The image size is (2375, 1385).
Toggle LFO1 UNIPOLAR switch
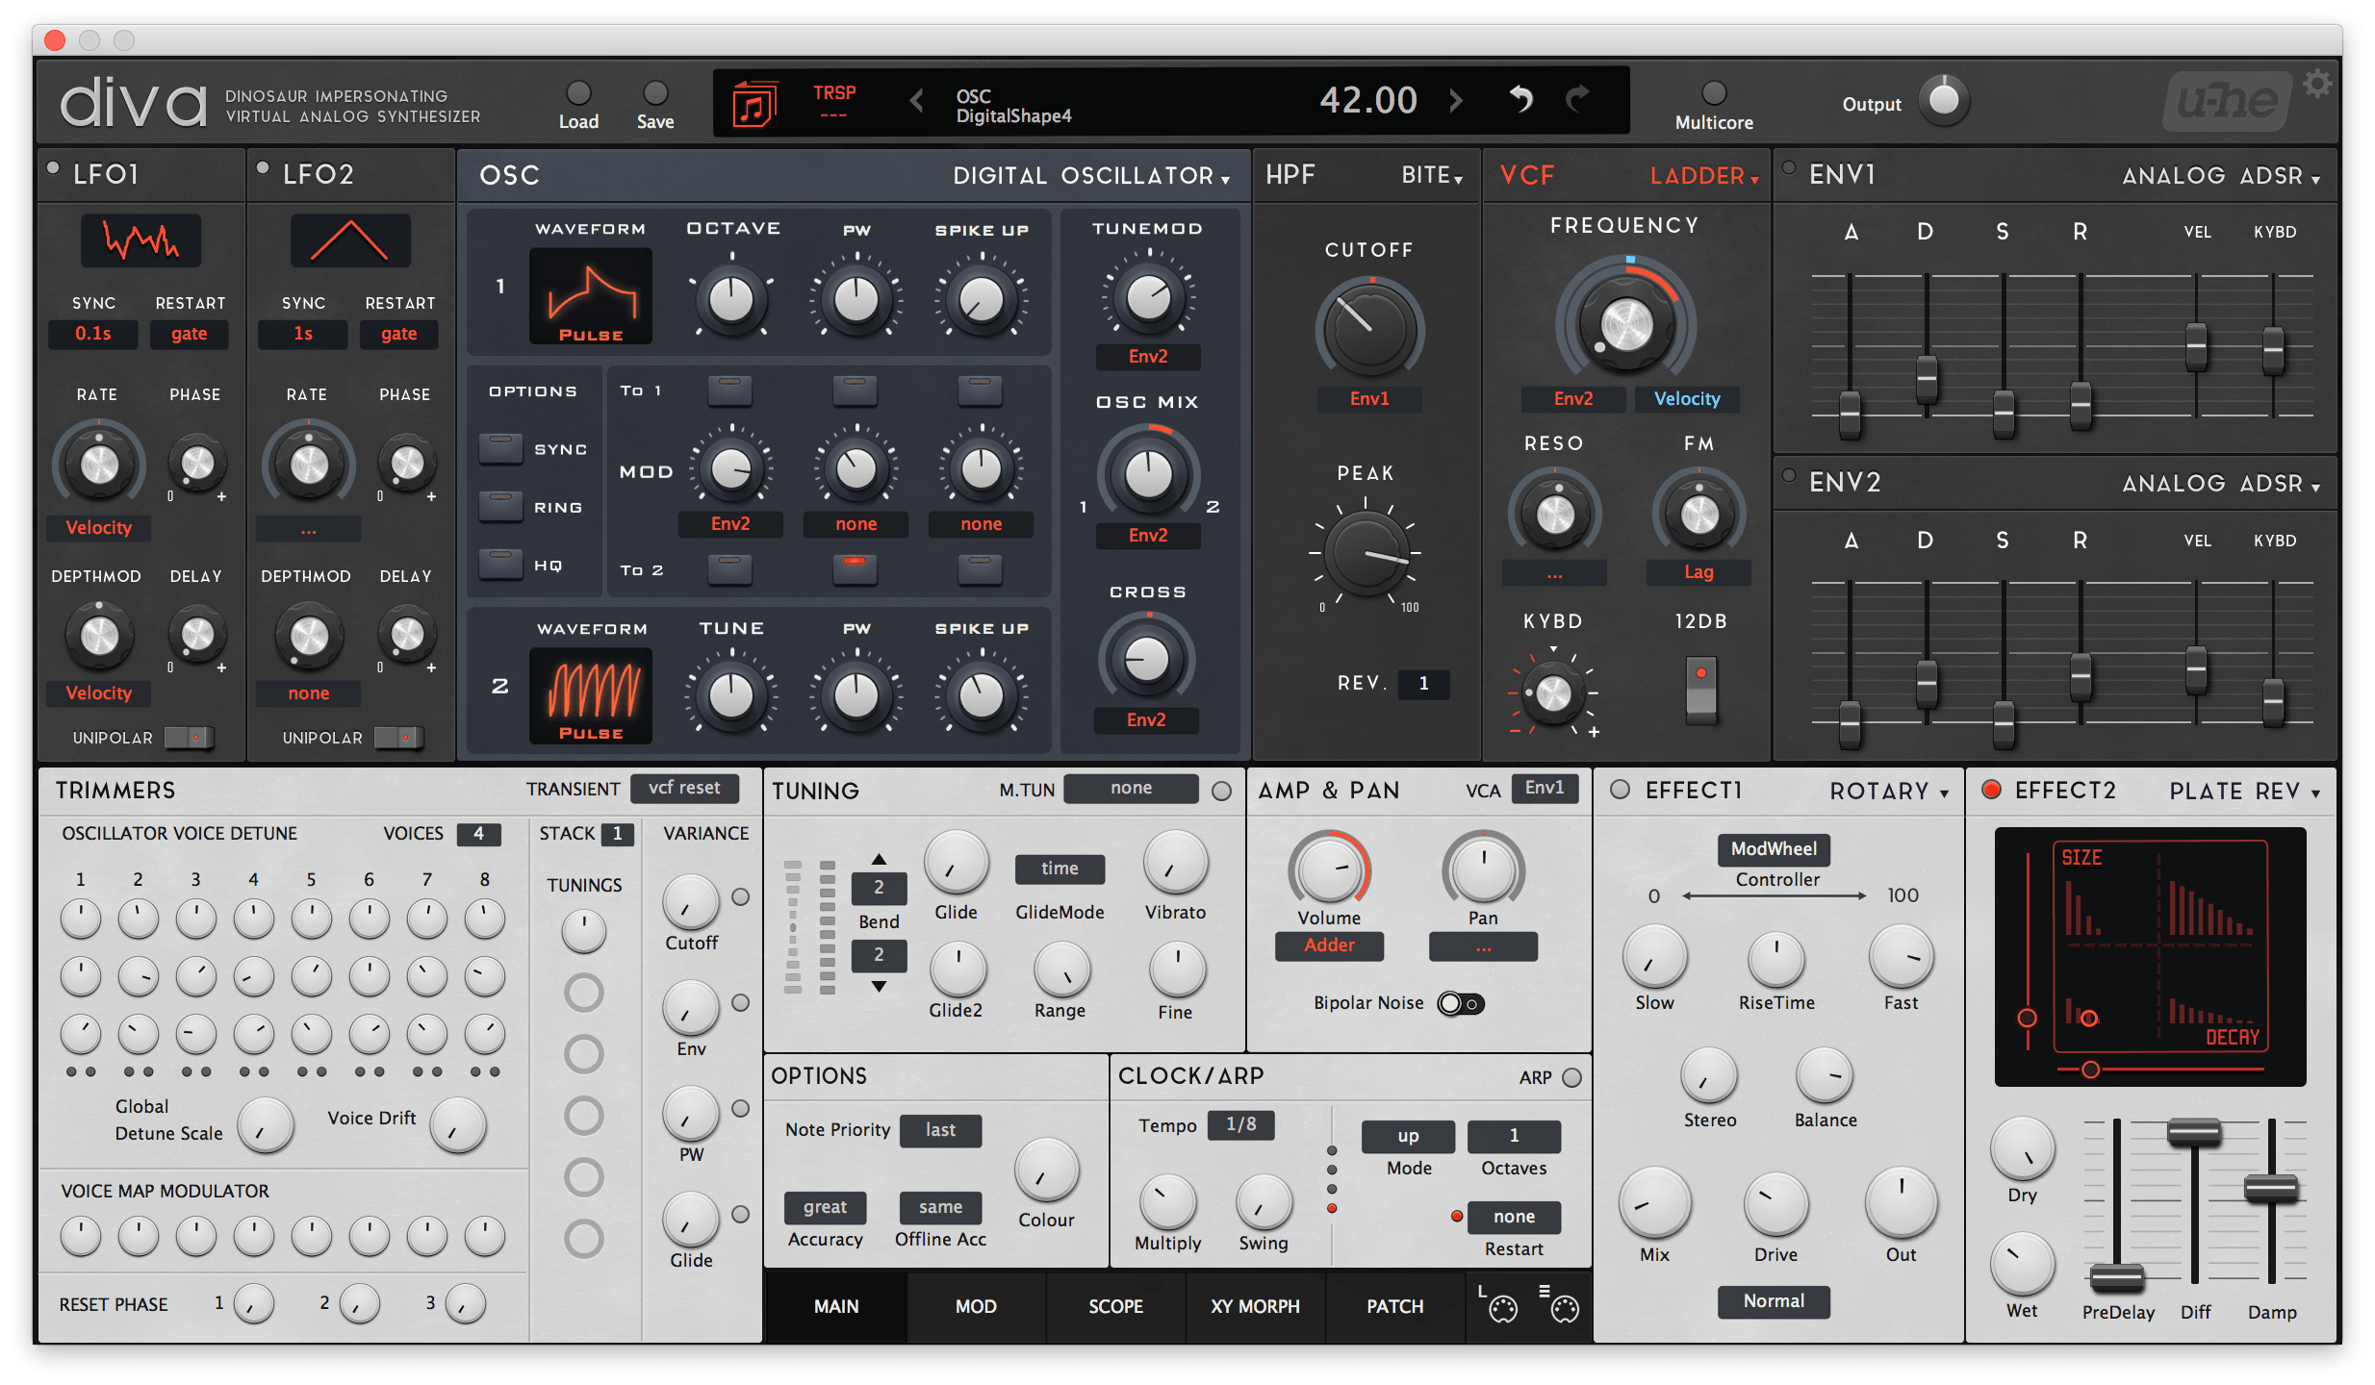tap(189, 738)
